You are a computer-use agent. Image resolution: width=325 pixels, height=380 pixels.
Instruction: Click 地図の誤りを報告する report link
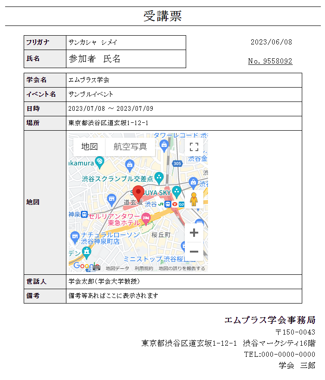[x=182, y=268]
